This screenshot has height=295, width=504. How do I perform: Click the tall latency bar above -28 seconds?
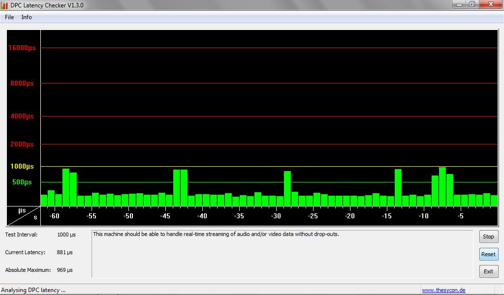[287, 188]
